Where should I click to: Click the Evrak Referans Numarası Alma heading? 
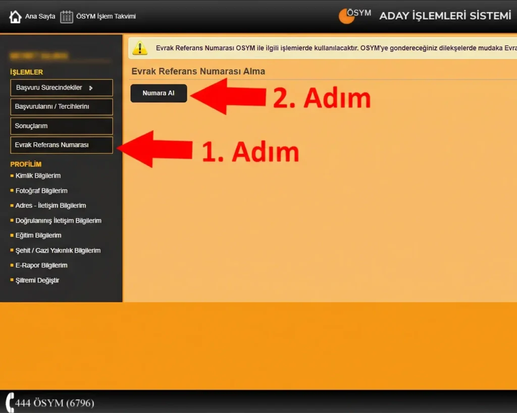point(198,72)
